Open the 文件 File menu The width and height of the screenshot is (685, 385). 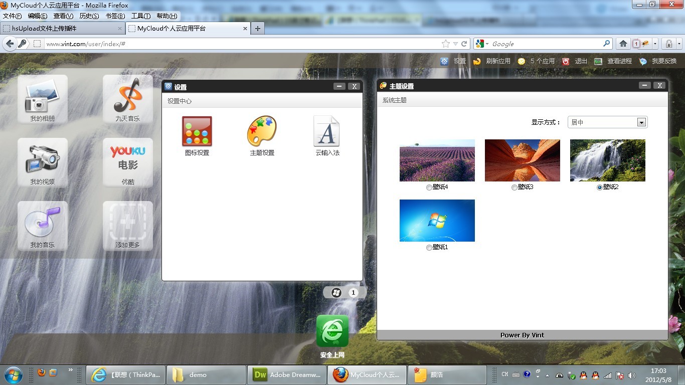pyautogui.click(x=12, y=16)
